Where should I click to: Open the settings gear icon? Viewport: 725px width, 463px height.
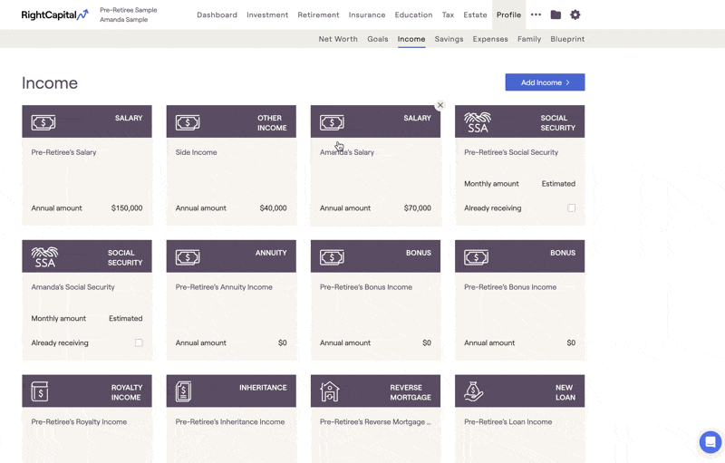(575, 14)
